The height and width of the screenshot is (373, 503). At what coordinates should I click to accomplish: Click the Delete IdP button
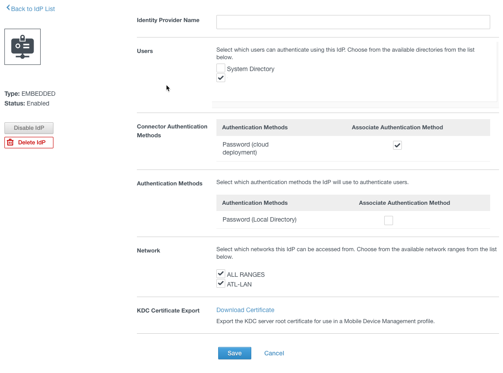(29, 142)
